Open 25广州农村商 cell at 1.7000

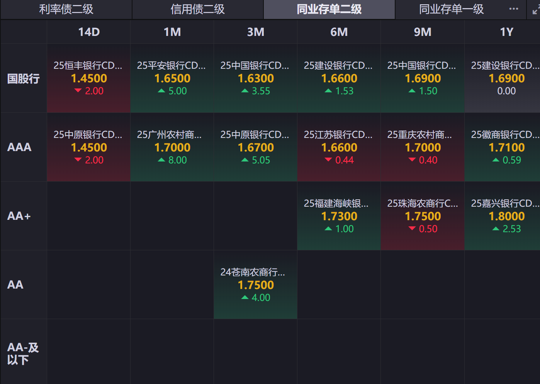pos(172,147)
